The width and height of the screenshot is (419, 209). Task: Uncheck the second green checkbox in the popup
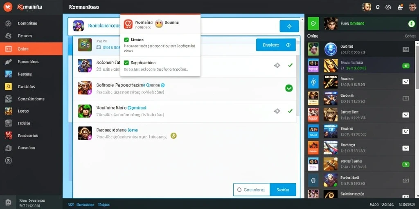pos(126,62)
